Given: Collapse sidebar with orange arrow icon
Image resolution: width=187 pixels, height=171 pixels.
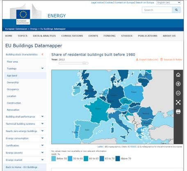Looking at the screenshot, I should point(43,54).
